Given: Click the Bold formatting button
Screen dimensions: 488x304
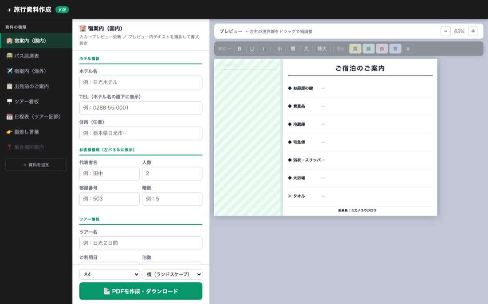Looking at the screenshot, I should 240,49.
